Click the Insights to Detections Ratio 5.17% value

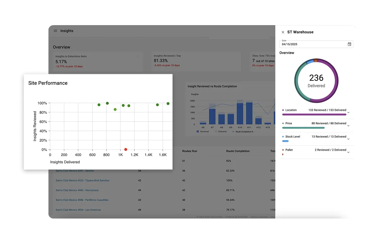pyautogui.click(x=61, y=62)
